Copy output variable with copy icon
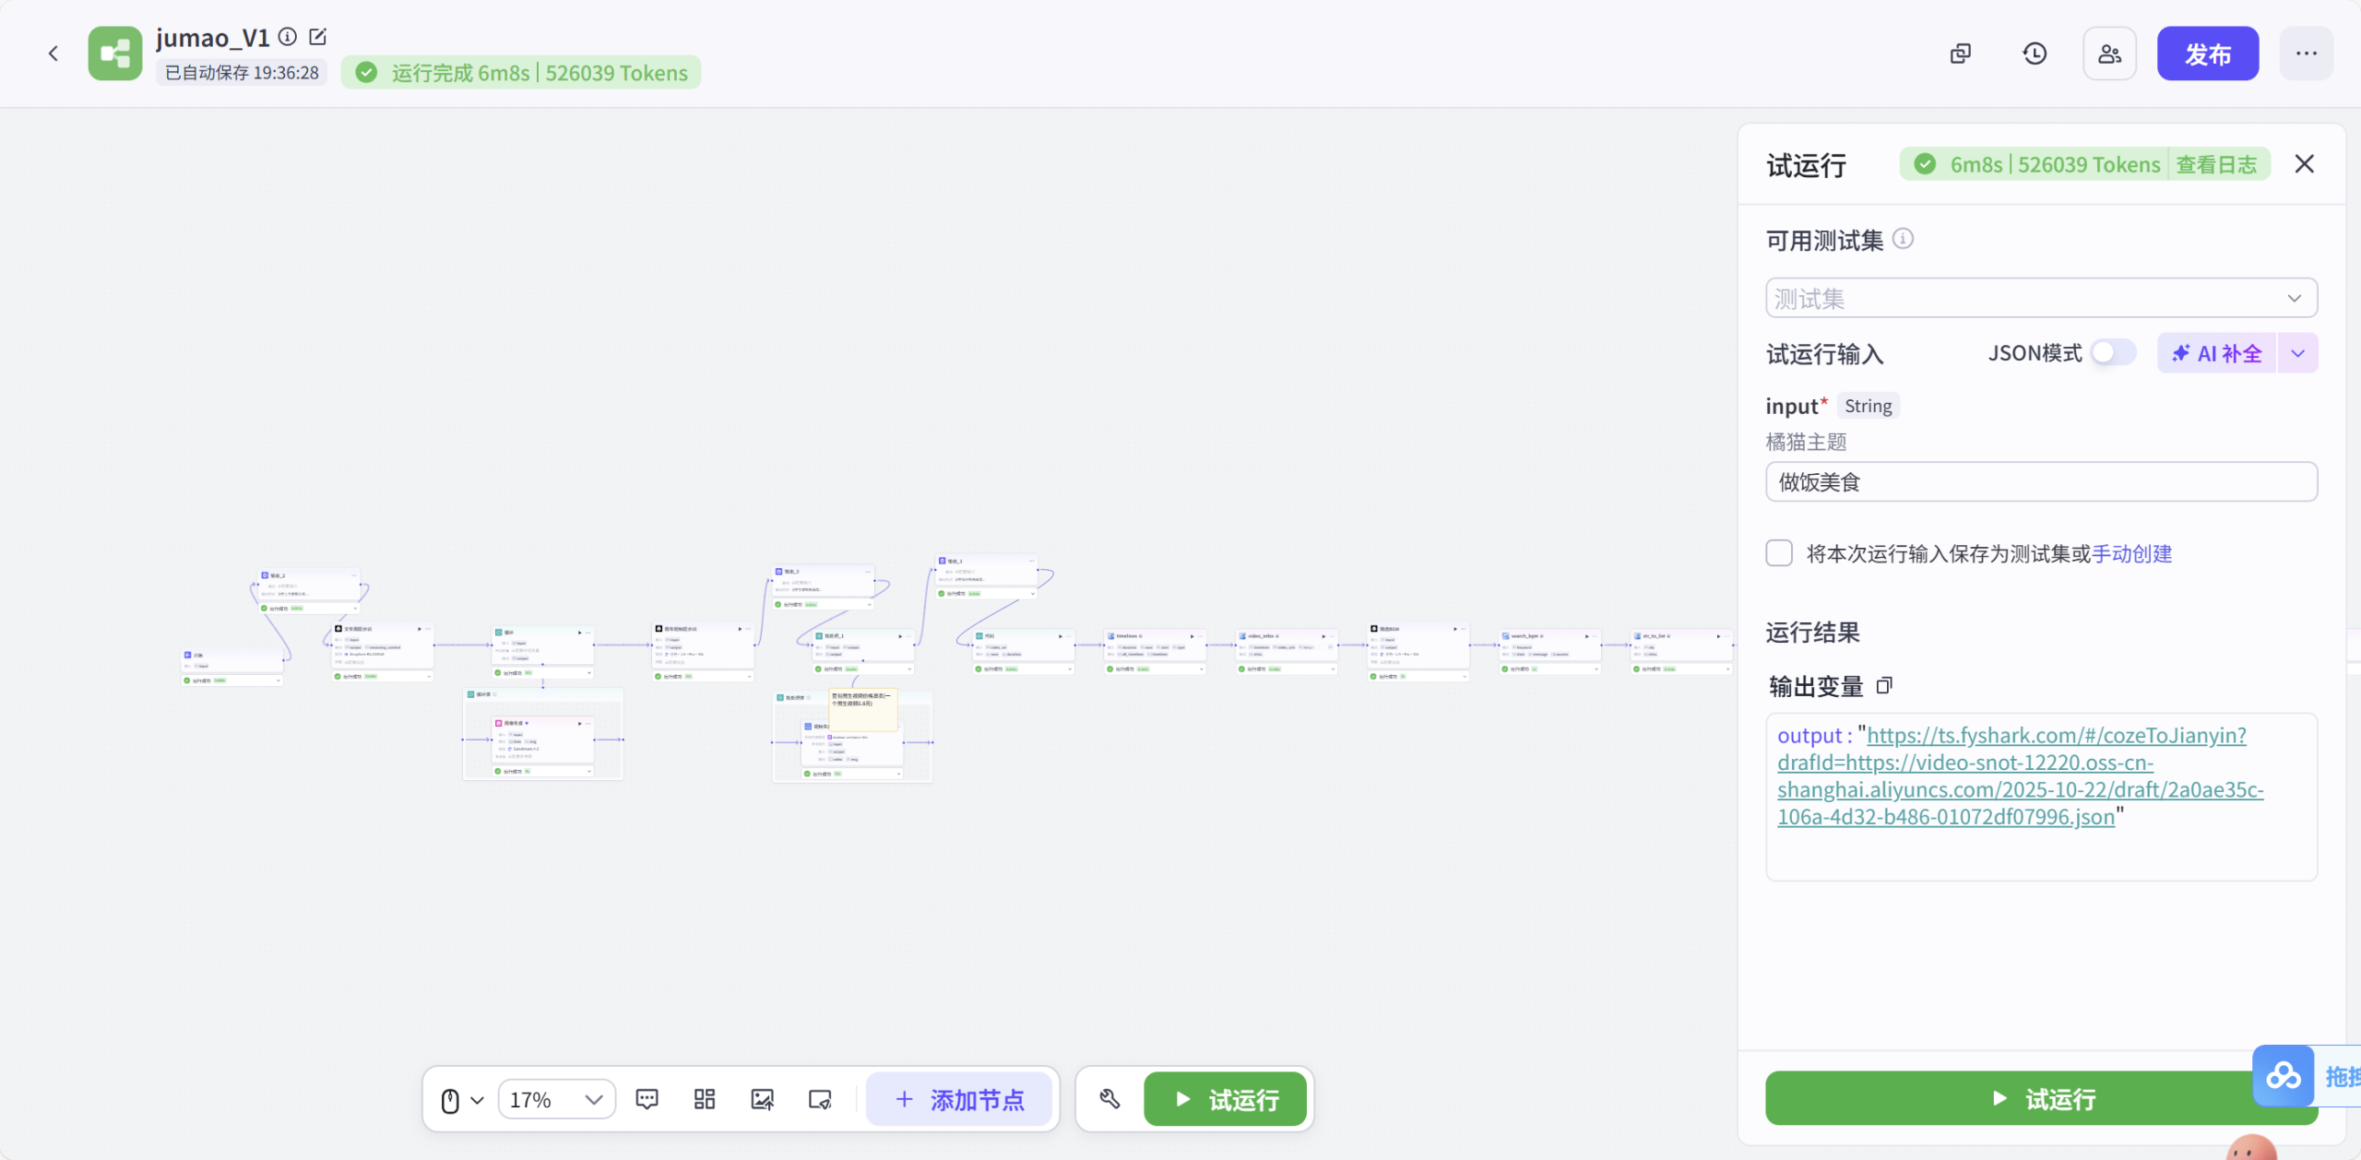Screen dimensions: 2361x1160 point(1884,685)
